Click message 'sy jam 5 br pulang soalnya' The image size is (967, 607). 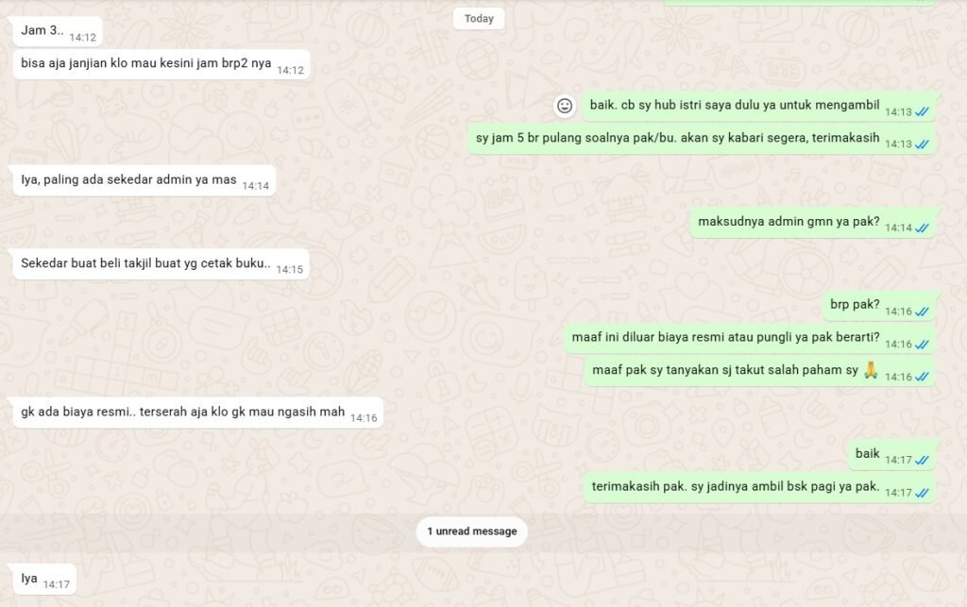702,139
